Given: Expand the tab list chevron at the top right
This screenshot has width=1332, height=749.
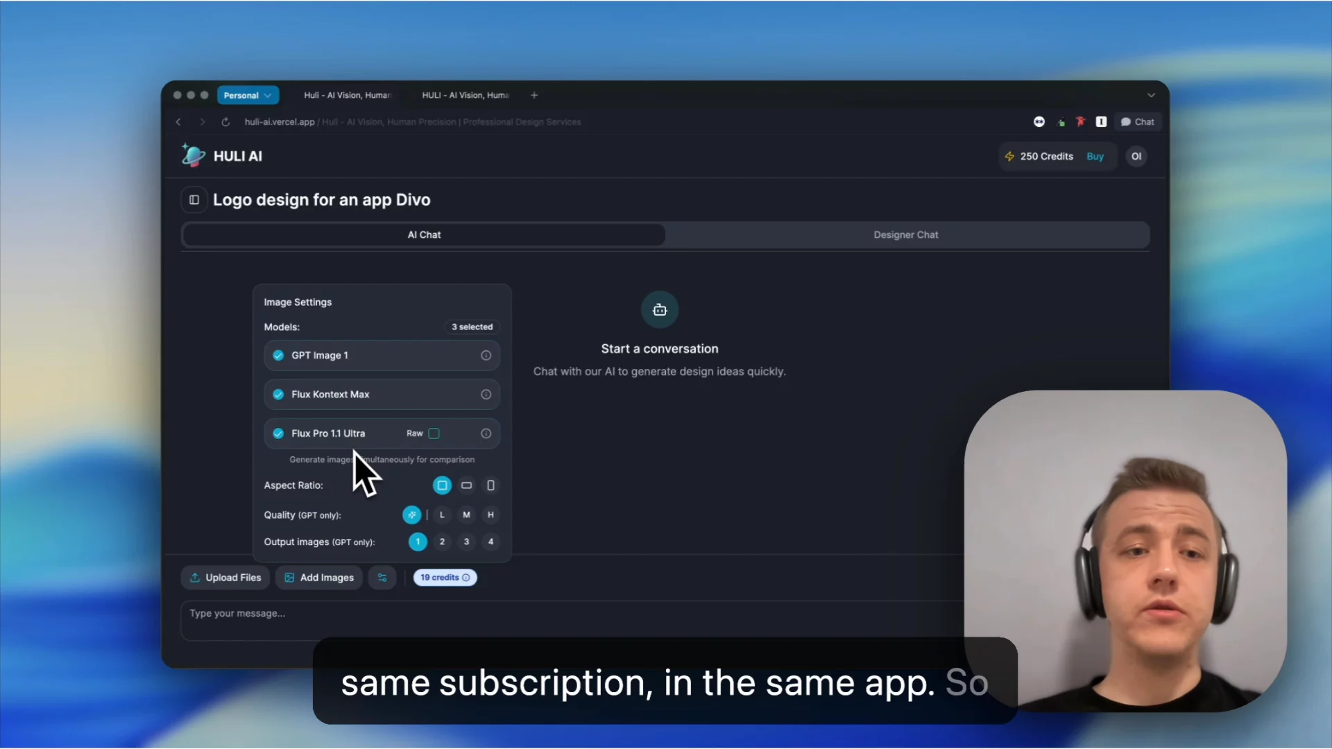Looking at the screenshot, I should [x=1151, y=95].
